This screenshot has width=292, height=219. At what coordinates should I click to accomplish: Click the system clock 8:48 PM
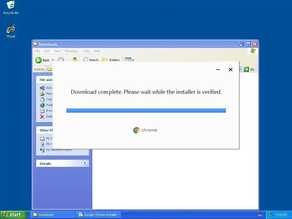[x=281, y=215]
